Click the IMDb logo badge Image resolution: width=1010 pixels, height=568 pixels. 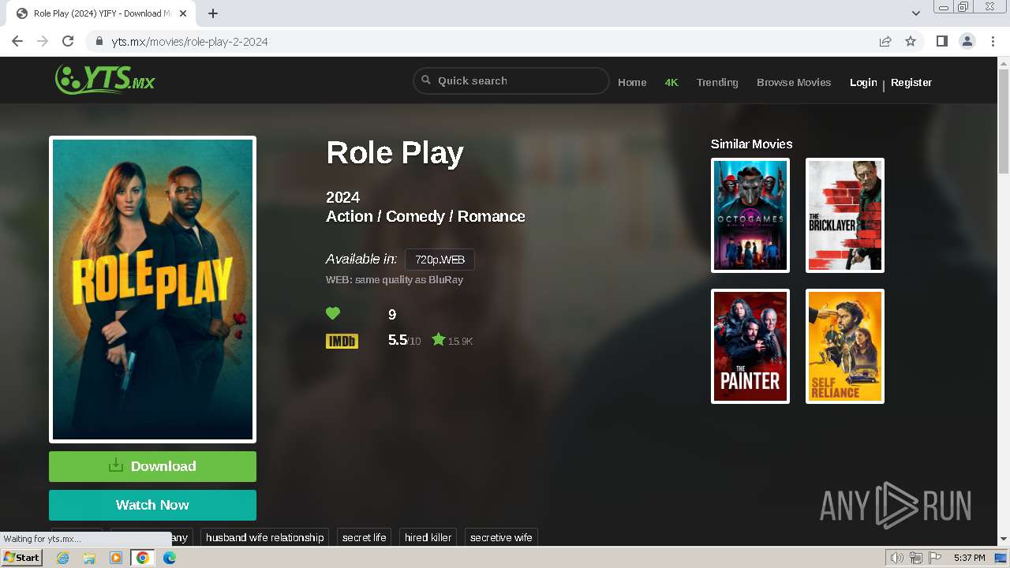click(x=342, y=341)
